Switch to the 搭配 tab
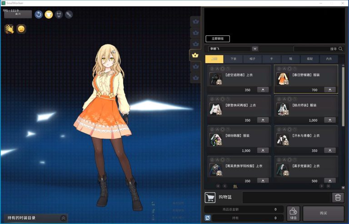Screen dimensions: 349x224 point(310,59)
